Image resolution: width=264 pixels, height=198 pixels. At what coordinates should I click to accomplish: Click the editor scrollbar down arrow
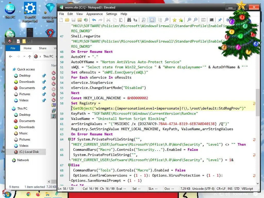(258, 184)
